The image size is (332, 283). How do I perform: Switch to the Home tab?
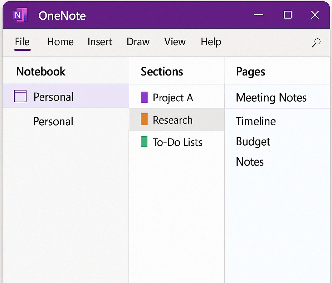(x=60, y=42)
